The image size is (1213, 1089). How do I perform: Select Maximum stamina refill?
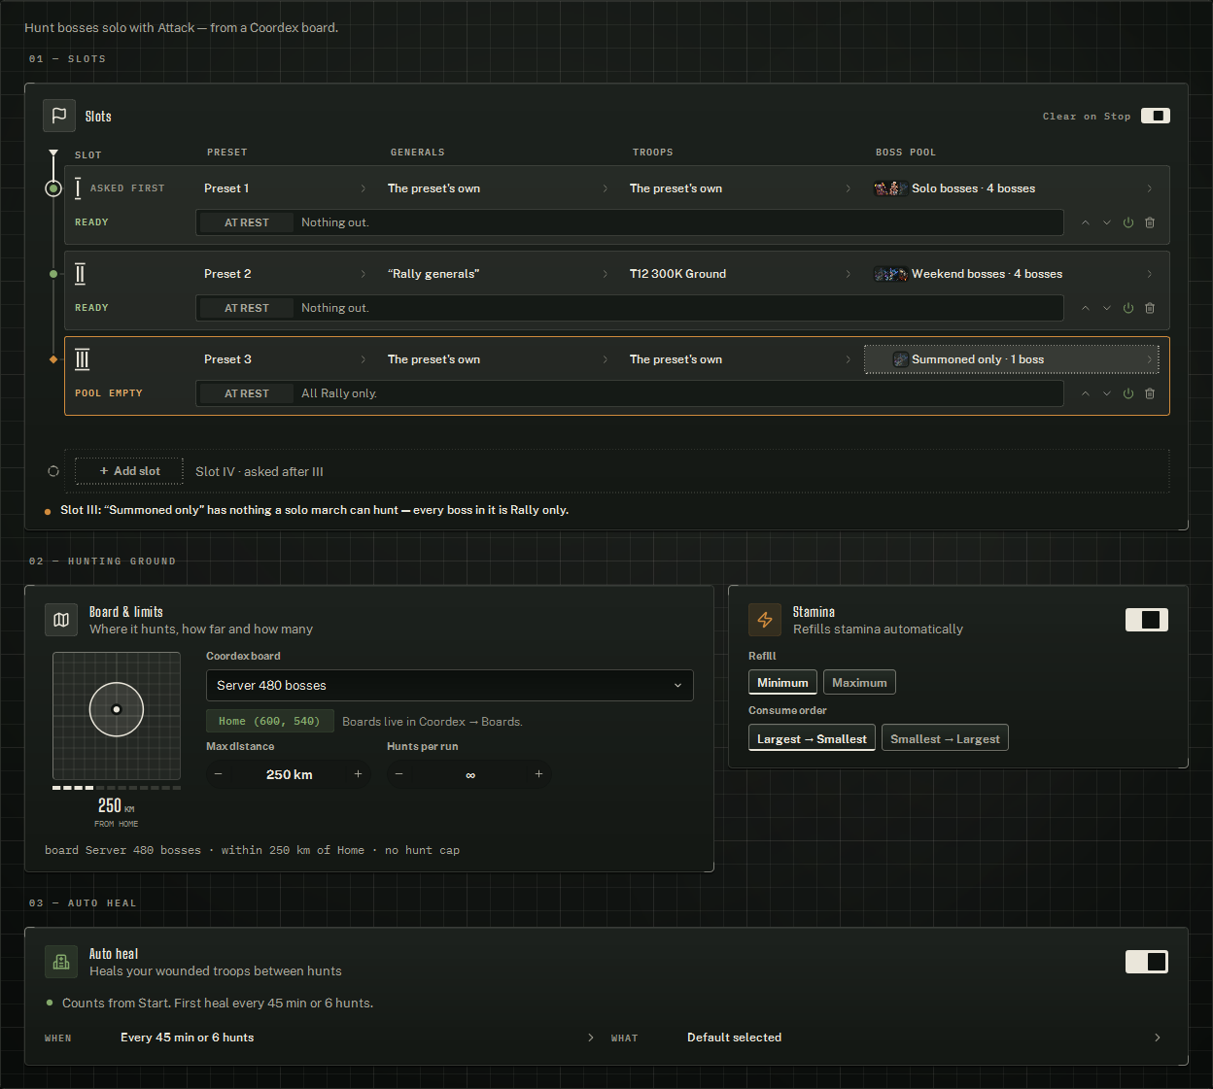click(x=859, y=683)
